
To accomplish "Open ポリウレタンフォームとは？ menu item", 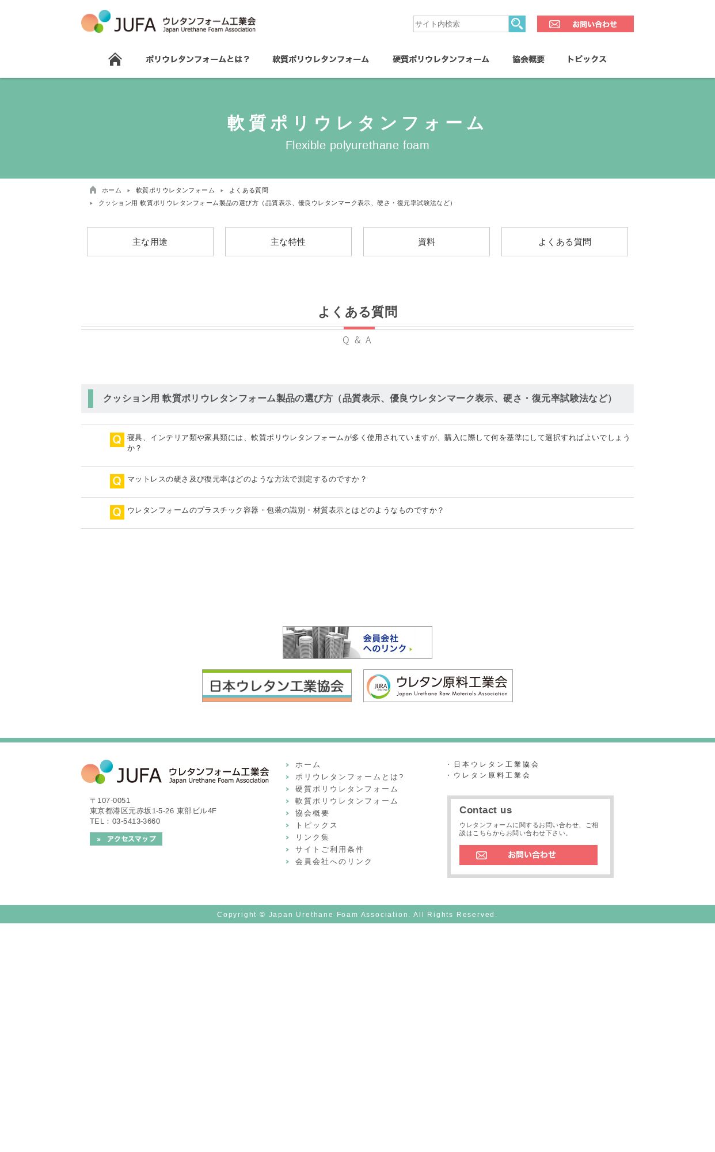I will (x=197, y=59).
